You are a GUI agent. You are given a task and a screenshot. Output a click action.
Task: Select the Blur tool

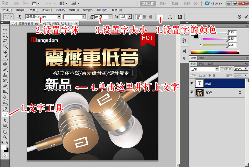[5, 97]
